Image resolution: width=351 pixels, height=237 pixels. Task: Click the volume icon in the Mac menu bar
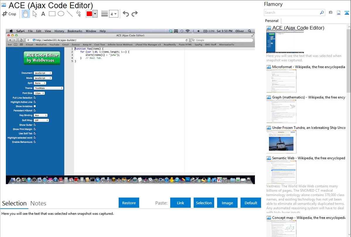199,31
